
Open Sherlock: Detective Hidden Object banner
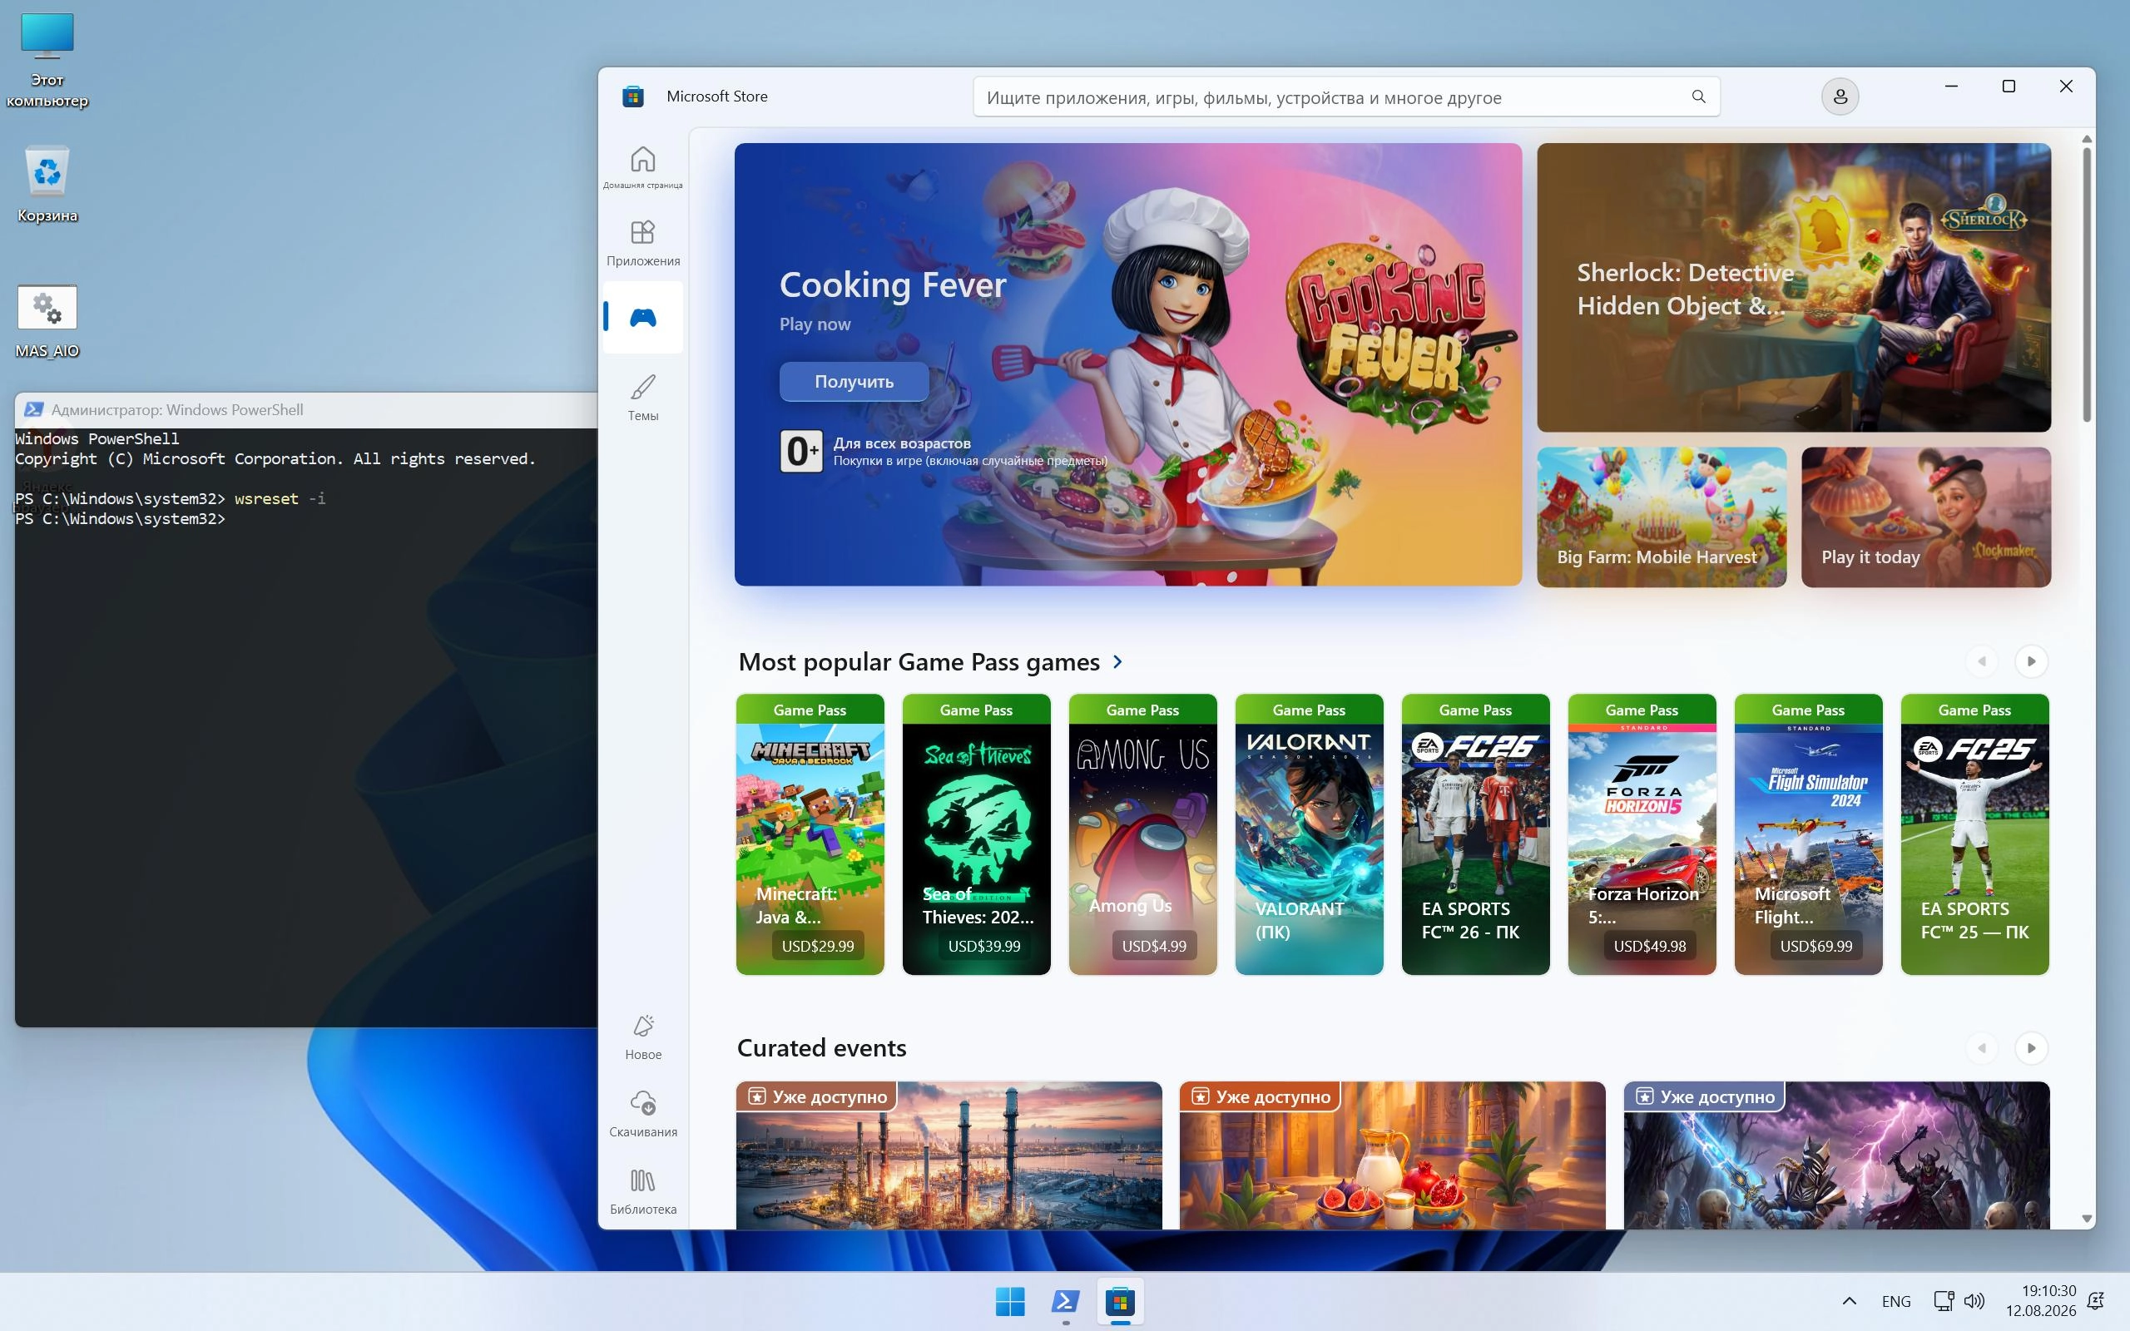pos(1794,288)
